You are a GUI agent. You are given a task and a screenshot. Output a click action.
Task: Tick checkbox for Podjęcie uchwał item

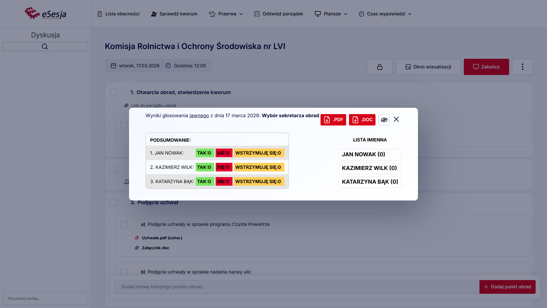tap(113, 202)
